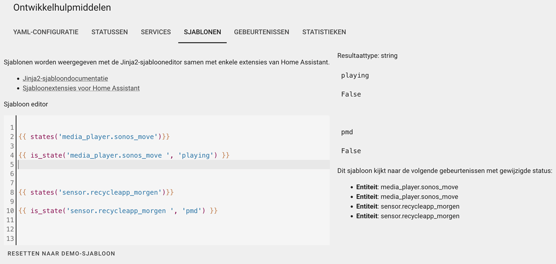Select the SJABLONEN tab
Image resolution: width=556 pixels, height=264 pixels.
203,32
